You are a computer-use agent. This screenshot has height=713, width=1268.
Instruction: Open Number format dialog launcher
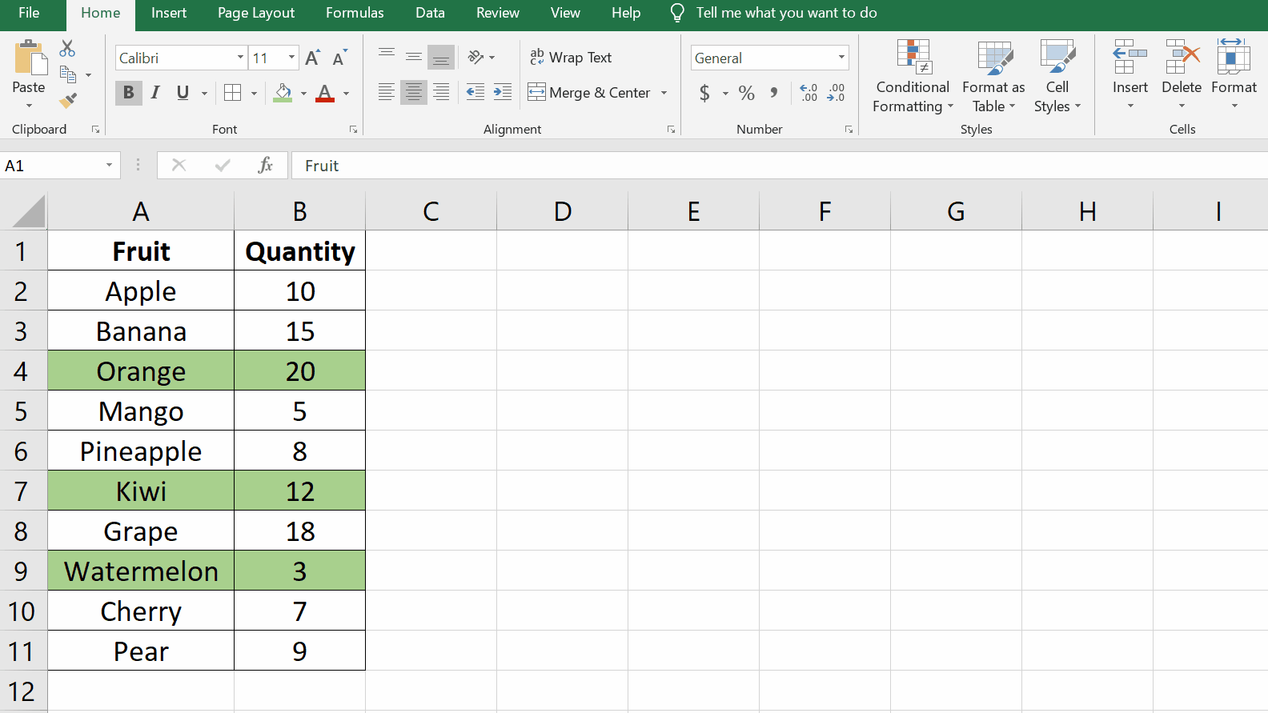(x=849, y=129)
